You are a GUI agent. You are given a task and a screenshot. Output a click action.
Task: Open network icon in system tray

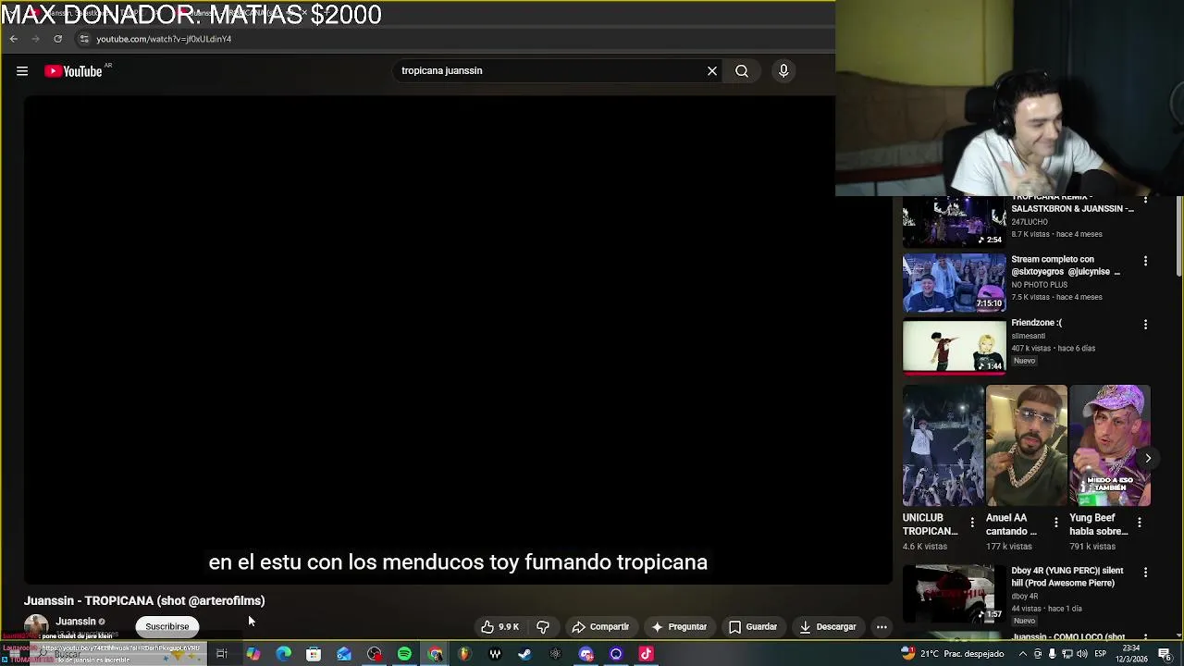pos(1067,654)
